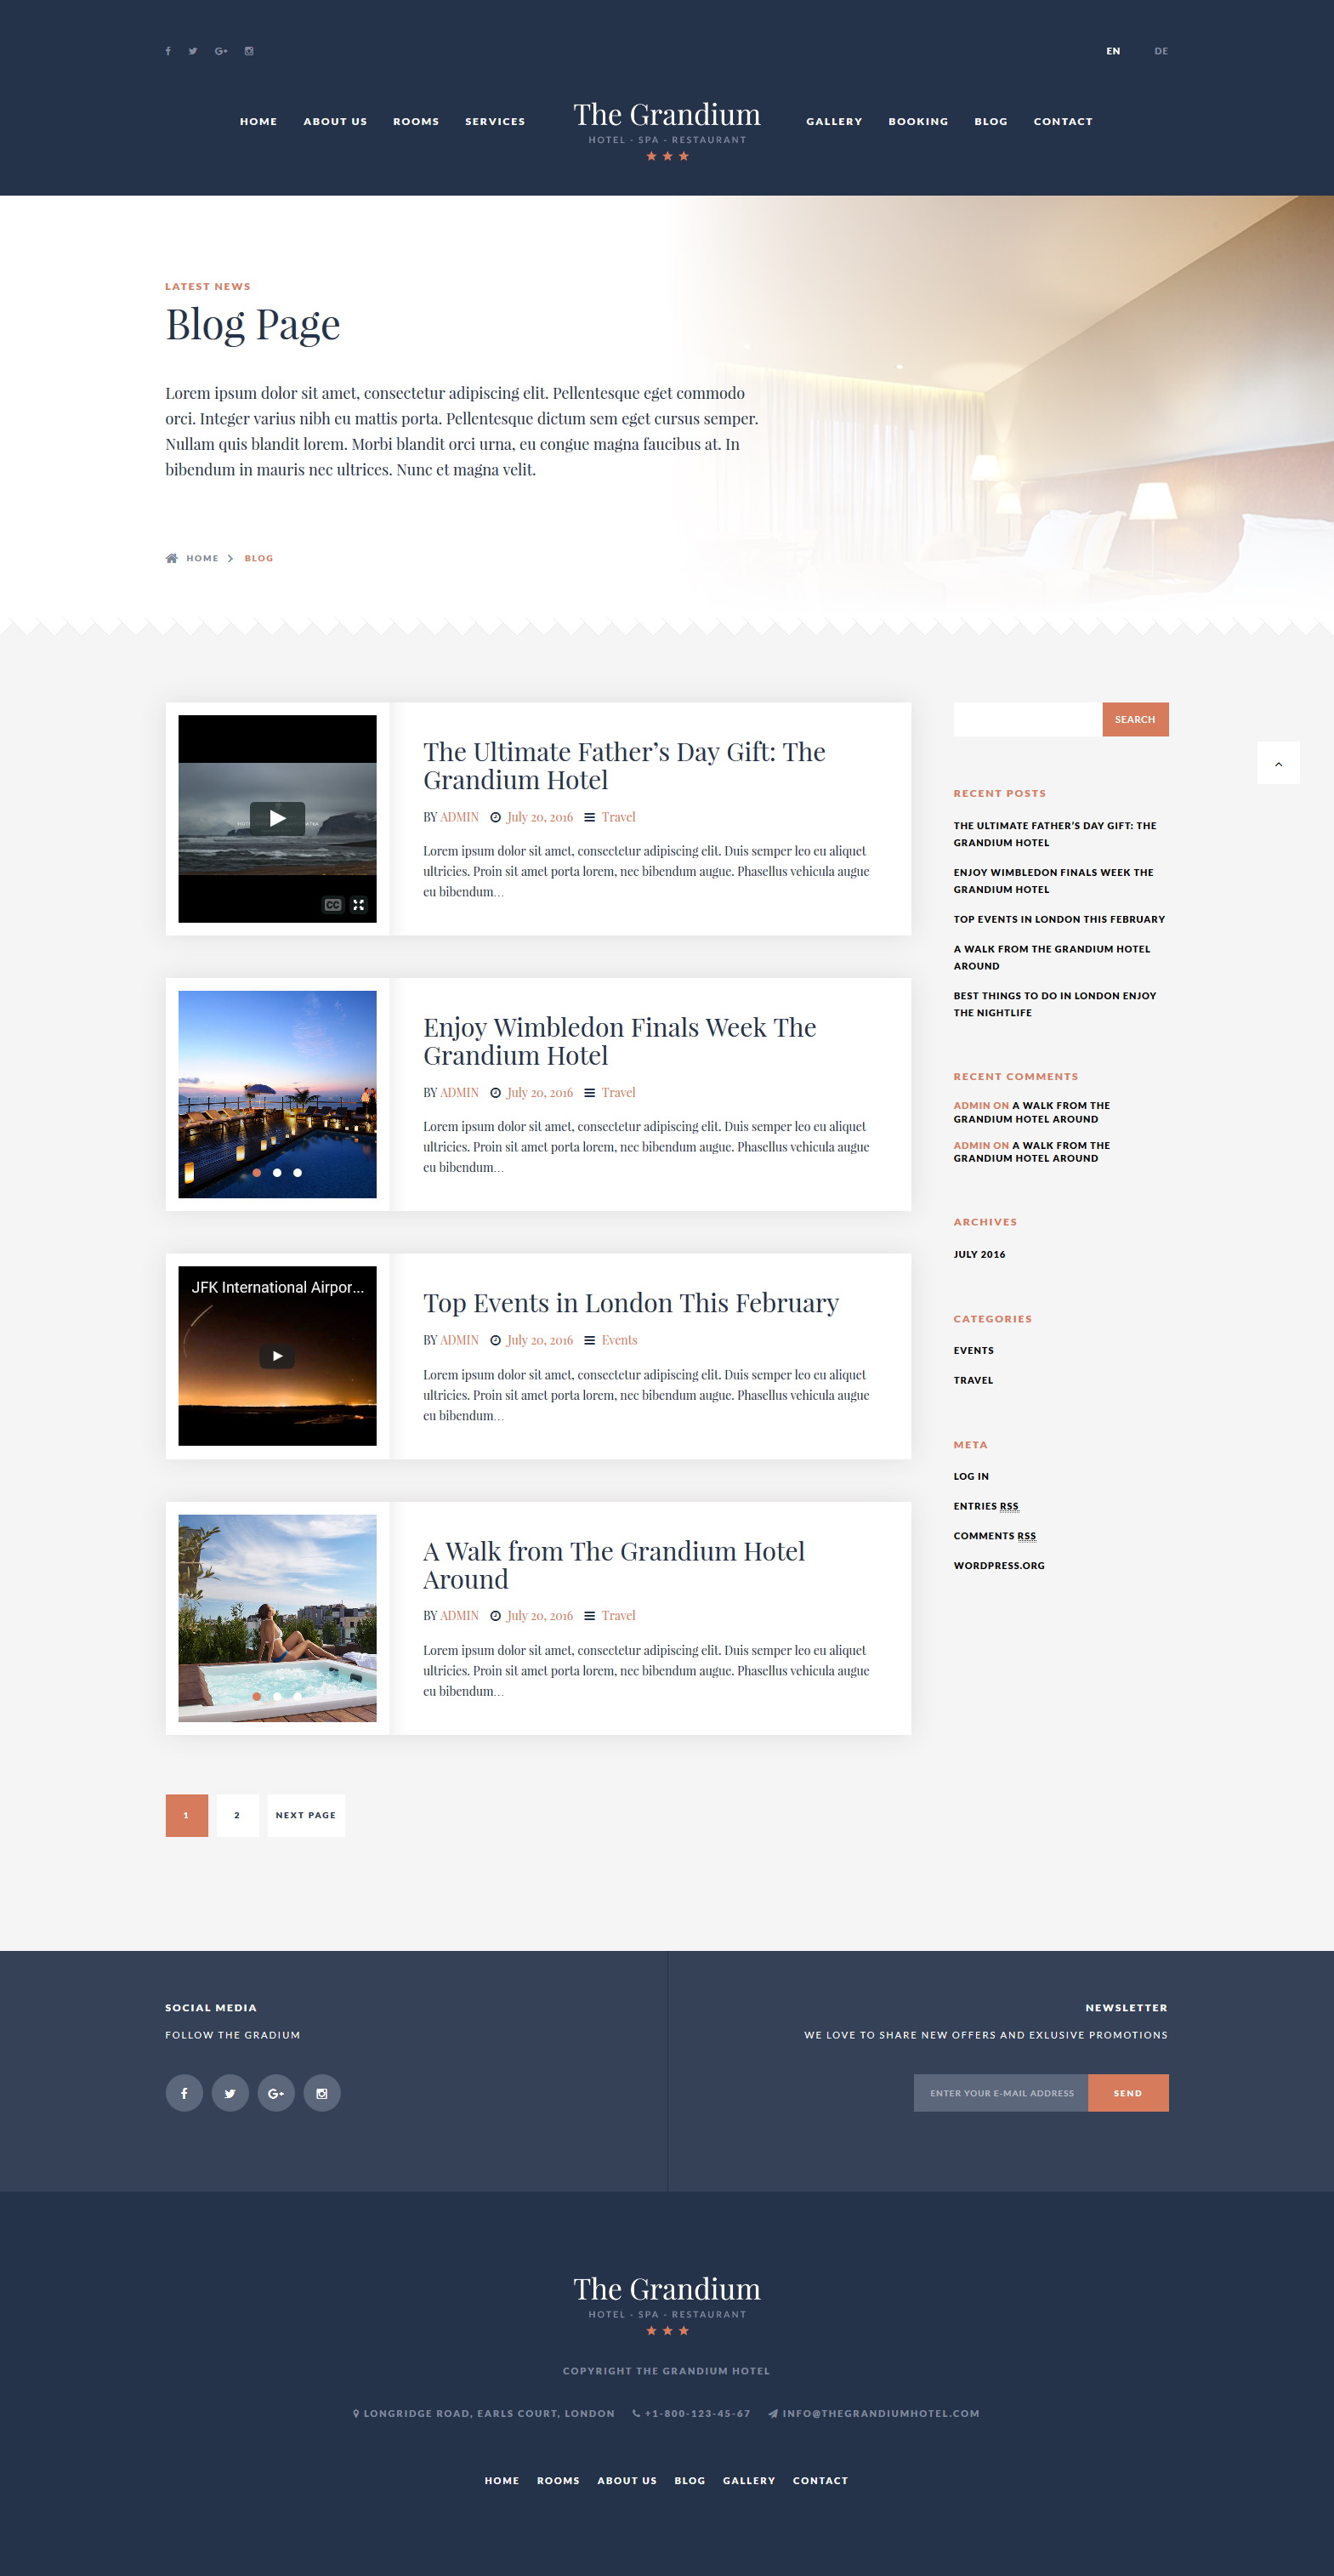Open the Twitter icon in the top bar
This screenshot has width=1334, height=2576.
(x=193, y=51)
